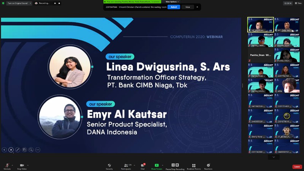Click the 'our speaker' badge above Linea
Image resolution: width=304 pixels, height=171 pixels.
(120, 57)
